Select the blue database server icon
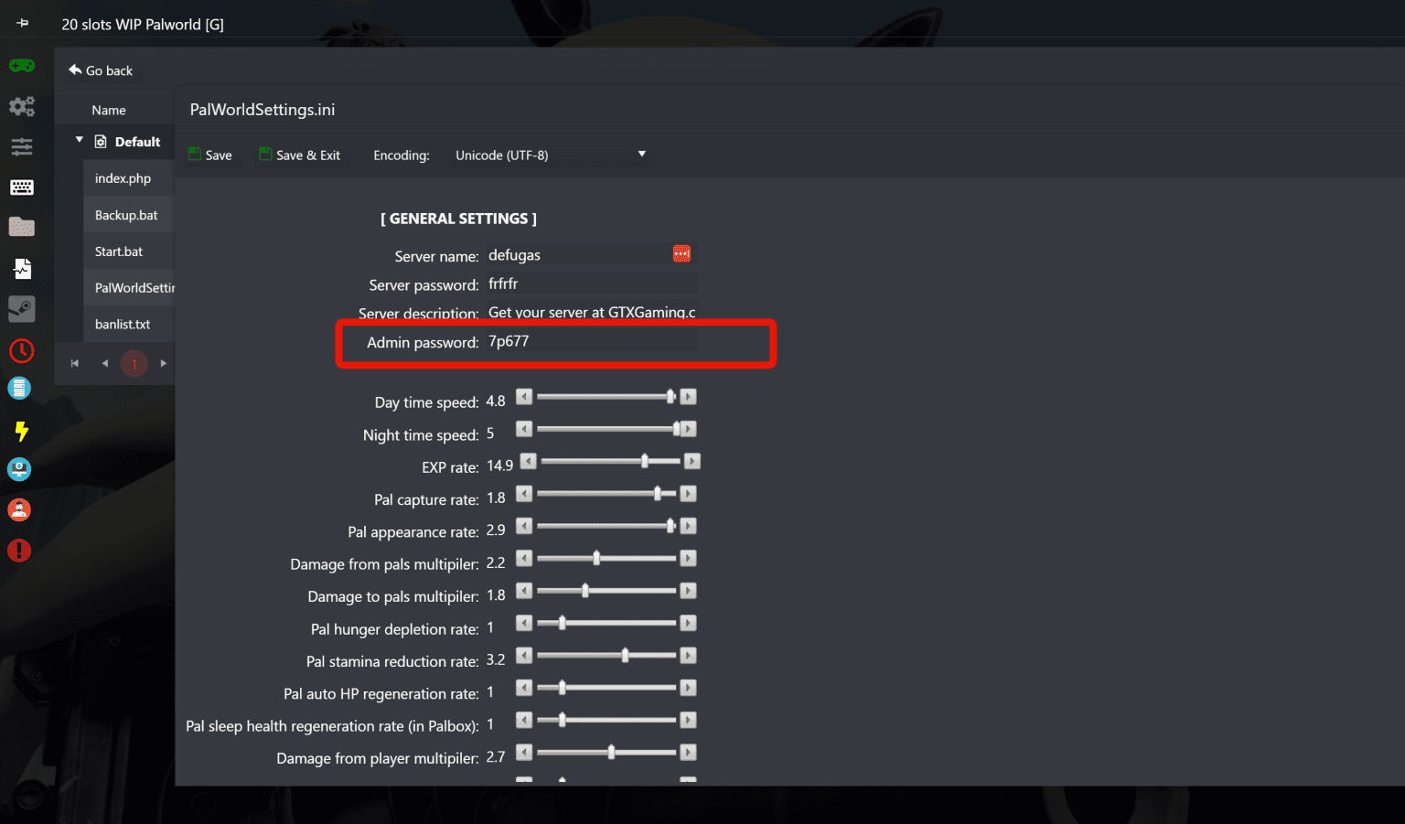 19,388
